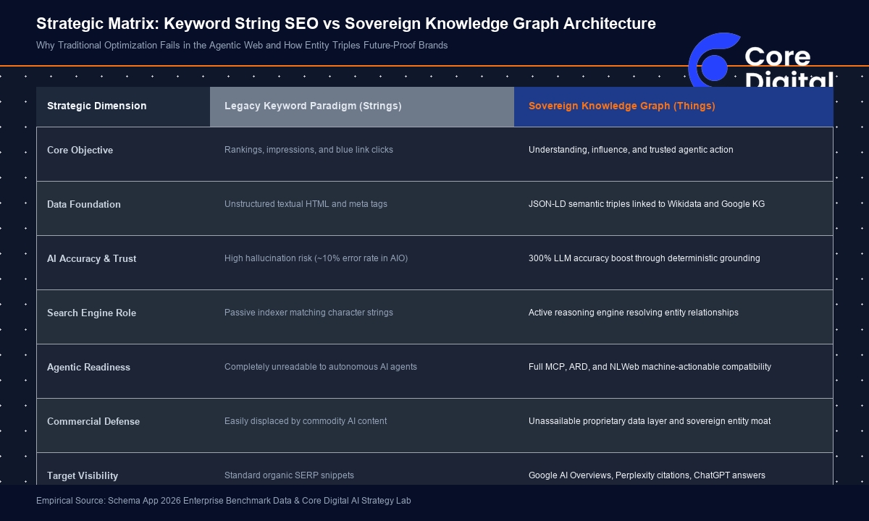The image size is (869, 521).
Task: Select the 'Google AI Overviews, Perplexity citations' cell
Action: tap(647, 475)
